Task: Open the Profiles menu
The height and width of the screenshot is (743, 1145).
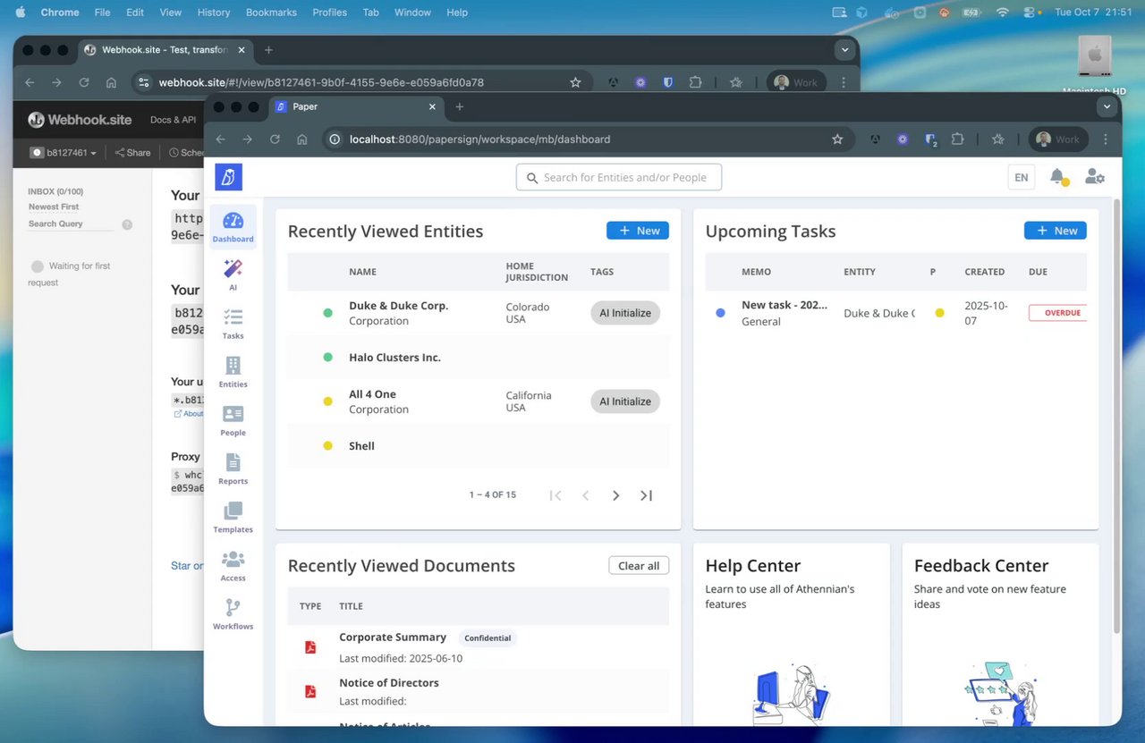Action: coord(330,13)
